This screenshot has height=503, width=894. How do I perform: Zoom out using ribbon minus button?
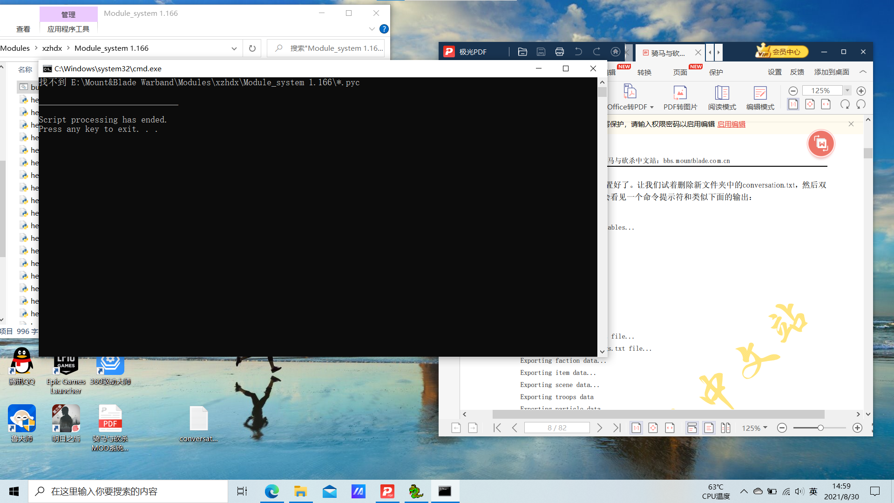tap(793, 91)
